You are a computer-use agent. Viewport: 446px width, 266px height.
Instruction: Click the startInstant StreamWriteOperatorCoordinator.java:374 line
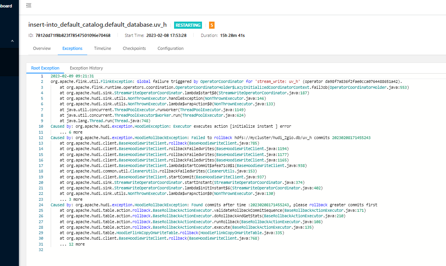(x=182, y=183)
